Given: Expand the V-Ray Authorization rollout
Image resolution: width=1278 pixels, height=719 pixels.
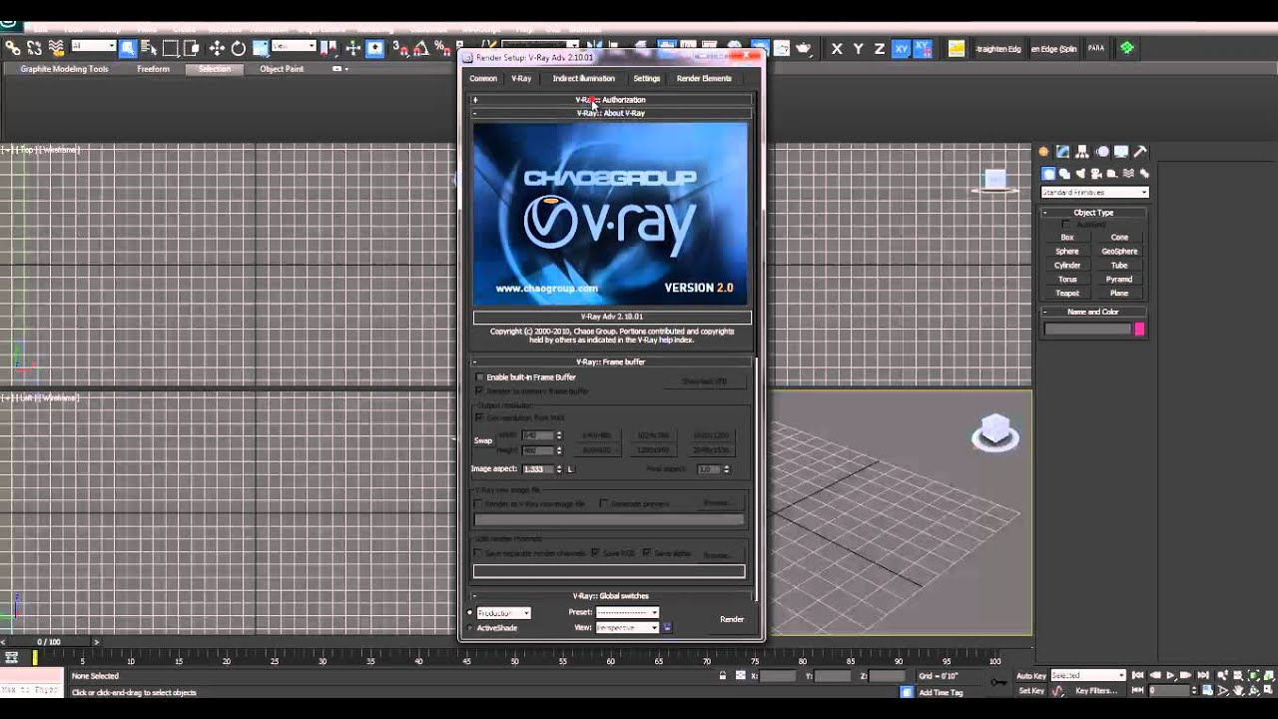Looking at the screenshot, I should pos(611,100).
